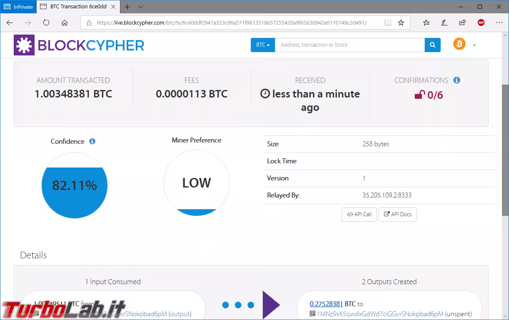Open the ABP Adblock Plus extension
The image size is (509, 320).
pyautogui.click(x=481, y=23)
